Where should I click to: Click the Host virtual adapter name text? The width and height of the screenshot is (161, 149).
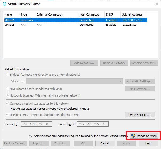coord(50,109)
